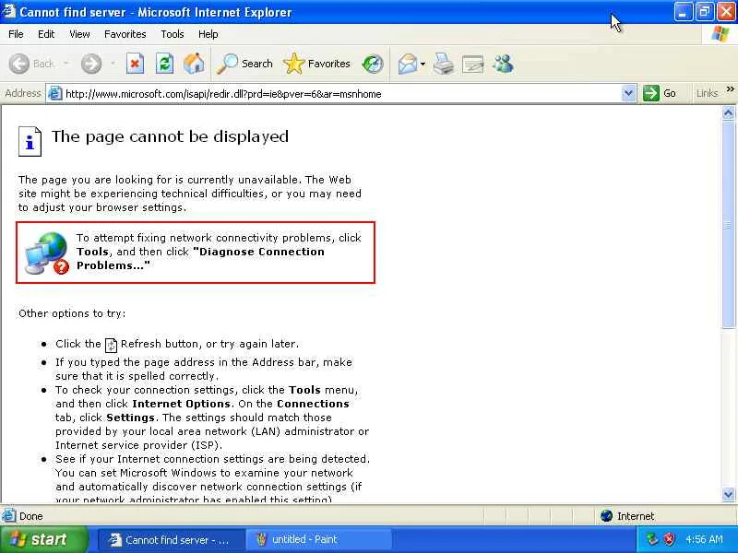The image size is (738, 553).
Task: Click the info page icon beside heading
Action: coord(30,141)
